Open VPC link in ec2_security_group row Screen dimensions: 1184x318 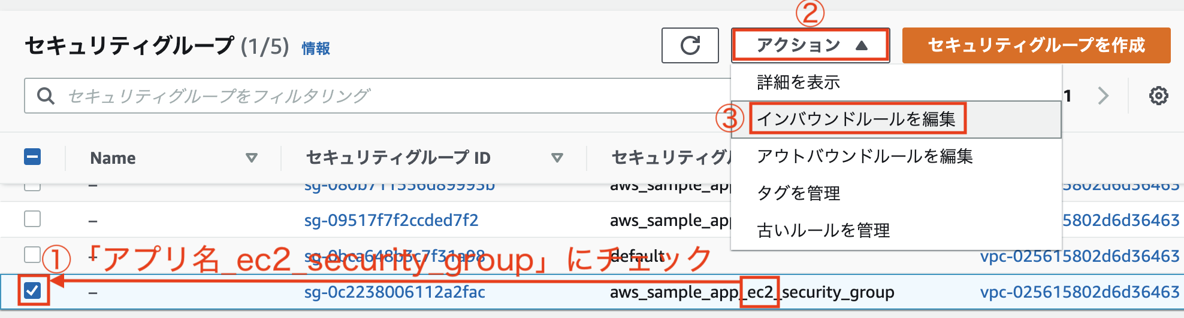(1080, 292)
